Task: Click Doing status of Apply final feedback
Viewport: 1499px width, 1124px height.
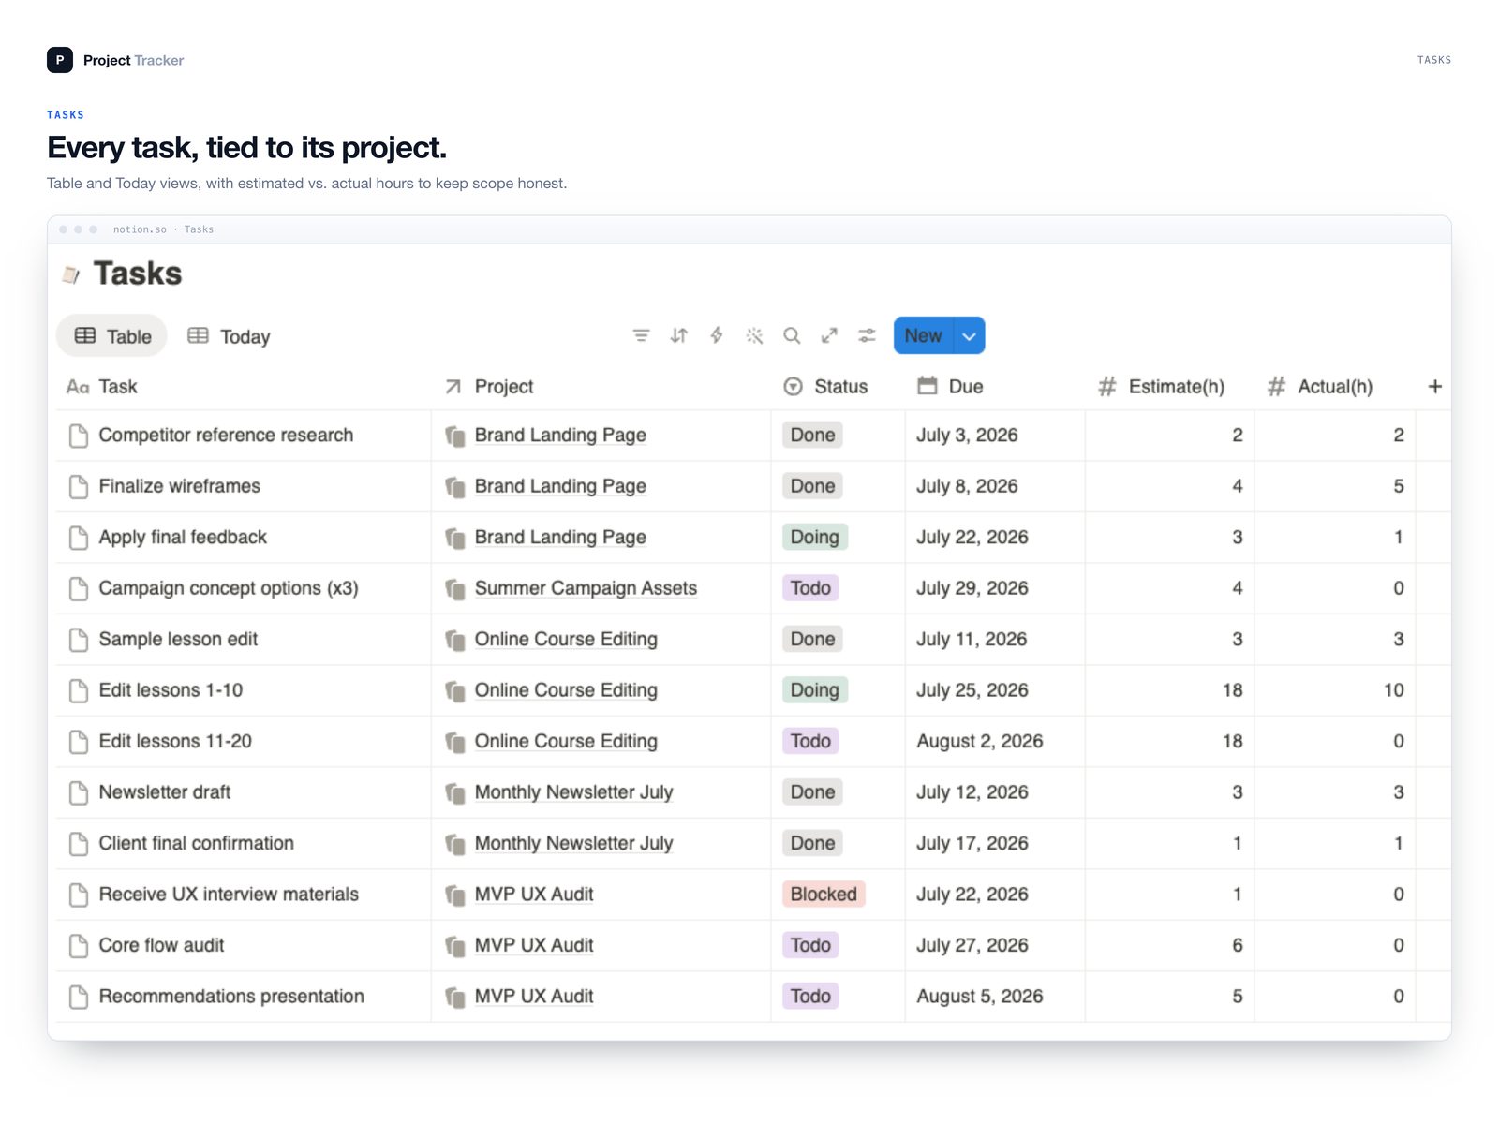Action: click(814, 538)
